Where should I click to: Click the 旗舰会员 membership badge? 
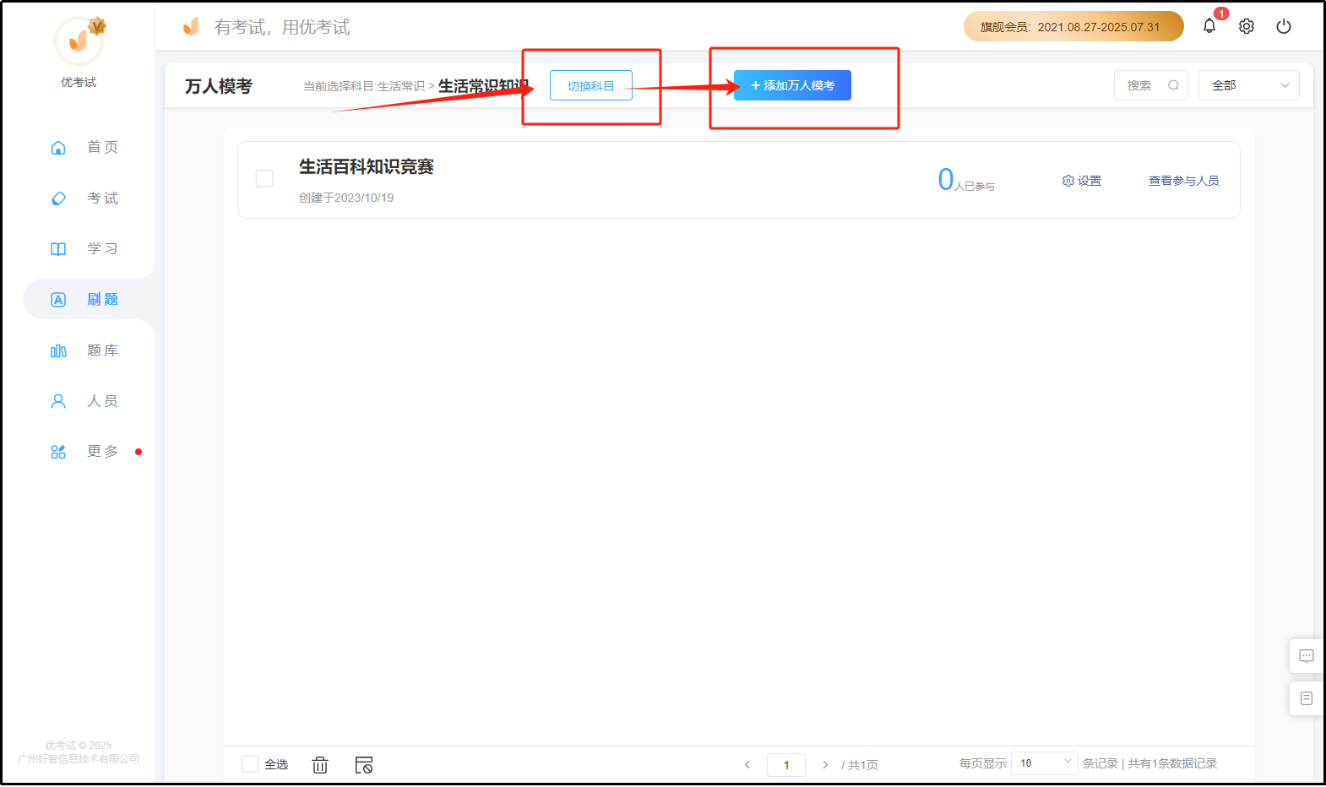pyautogui.click(x=1073, y=26)
